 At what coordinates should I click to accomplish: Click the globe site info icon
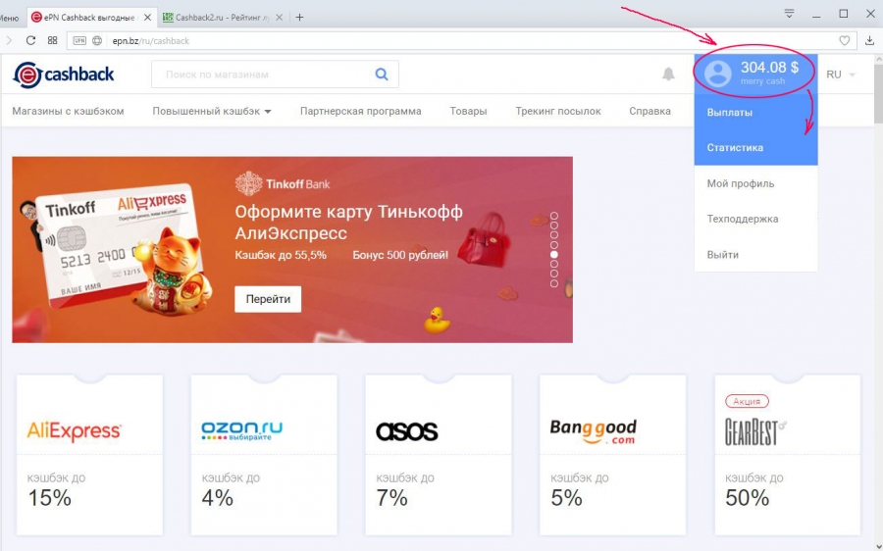coord(97,40)
